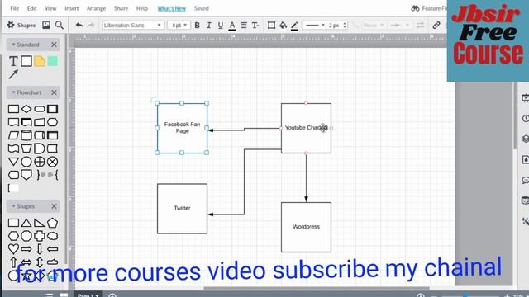Open the Help menu
The image size is (529, 297).
point(142,8)
